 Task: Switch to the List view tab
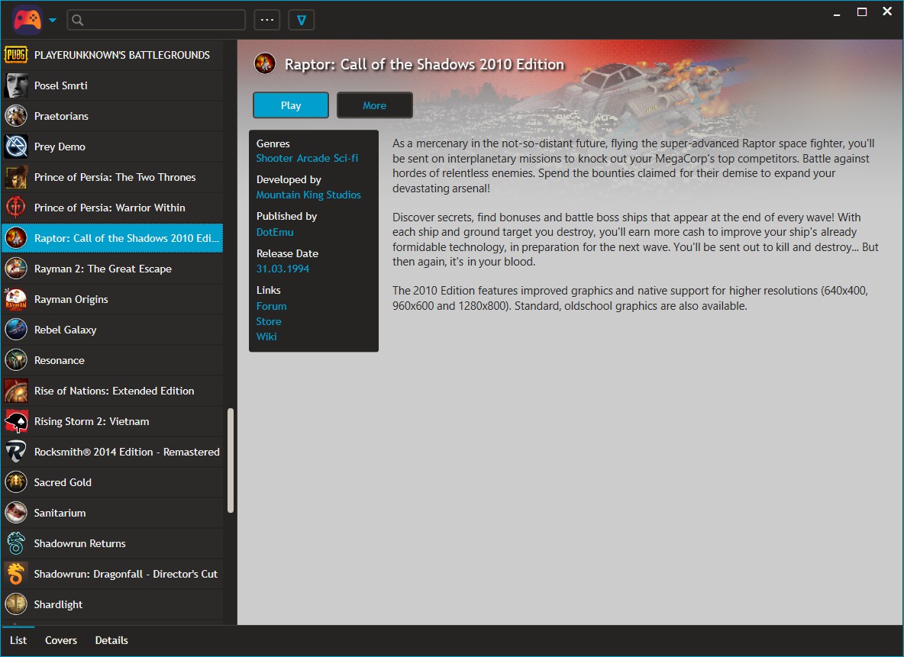click(18, 640)
